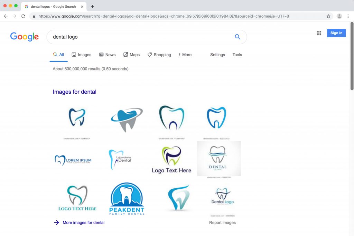Switch to the Maps tab

point(132,55)
